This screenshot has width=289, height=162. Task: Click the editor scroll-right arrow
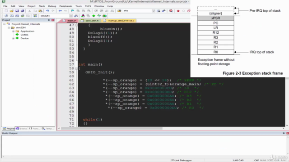coord(283,128)
